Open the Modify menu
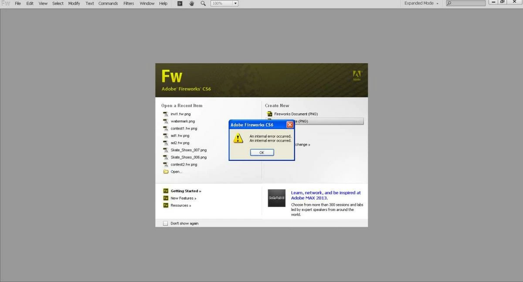This screenshot has height=282, width=523. (x=74, y=3)
